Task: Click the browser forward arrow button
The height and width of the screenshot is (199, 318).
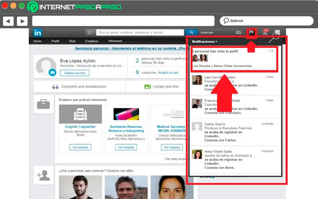Action: click(22, 21)
